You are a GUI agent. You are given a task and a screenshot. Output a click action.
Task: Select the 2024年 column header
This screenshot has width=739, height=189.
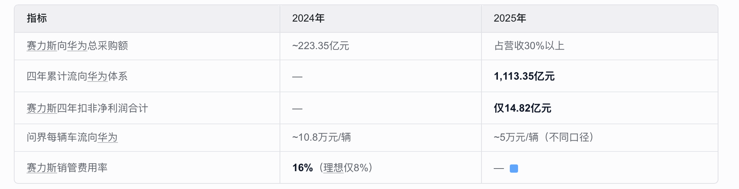[308, 18]
